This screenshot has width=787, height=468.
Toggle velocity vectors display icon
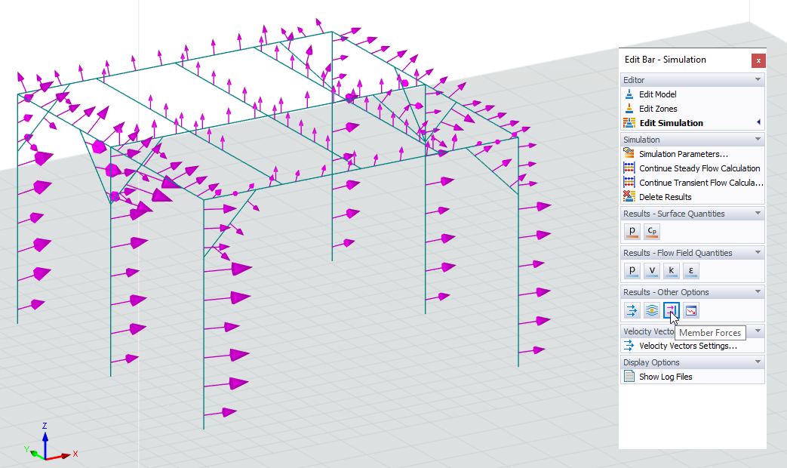pyautogui.click(x=632, y=310)
